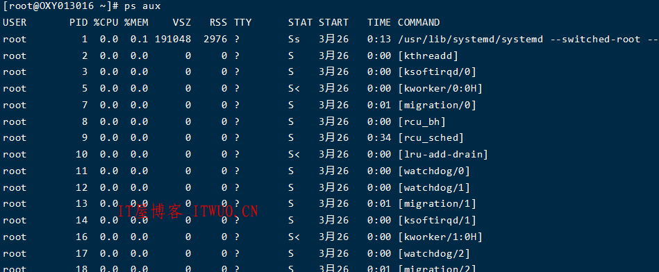Click the start date in the watchdog/0 row
Screen dimensions: 659x272
(x=334, y=171)
